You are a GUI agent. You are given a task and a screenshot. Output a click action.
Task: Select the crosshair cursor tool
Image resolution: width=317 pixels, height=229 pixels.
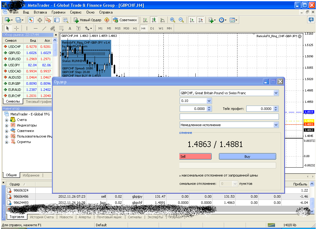coord(16,28)
